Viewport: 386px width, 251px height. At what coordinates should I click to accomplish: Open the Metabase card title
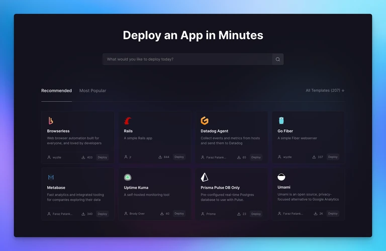coord(56,188)
